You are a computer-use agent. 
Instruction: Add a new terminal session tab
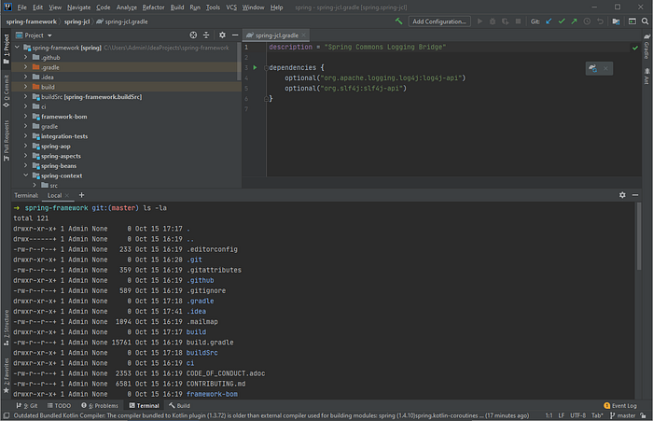[x=81, y=195]
